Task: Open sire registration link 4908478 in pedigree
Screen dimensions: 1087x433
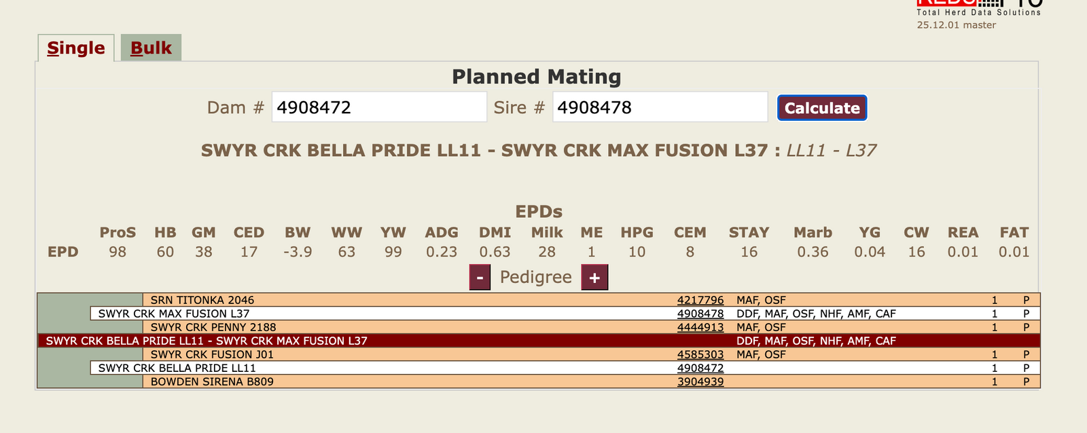Action: pyautogui.click(x=700, y=314)
